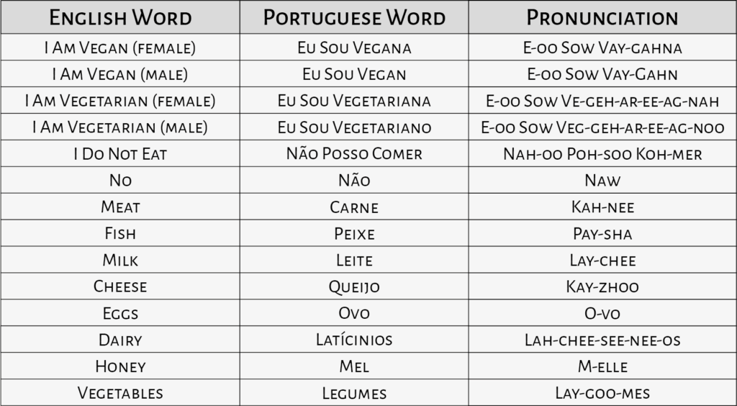
Task: Select the 'Não Posso Comer' cell
Action: (354, 153)
